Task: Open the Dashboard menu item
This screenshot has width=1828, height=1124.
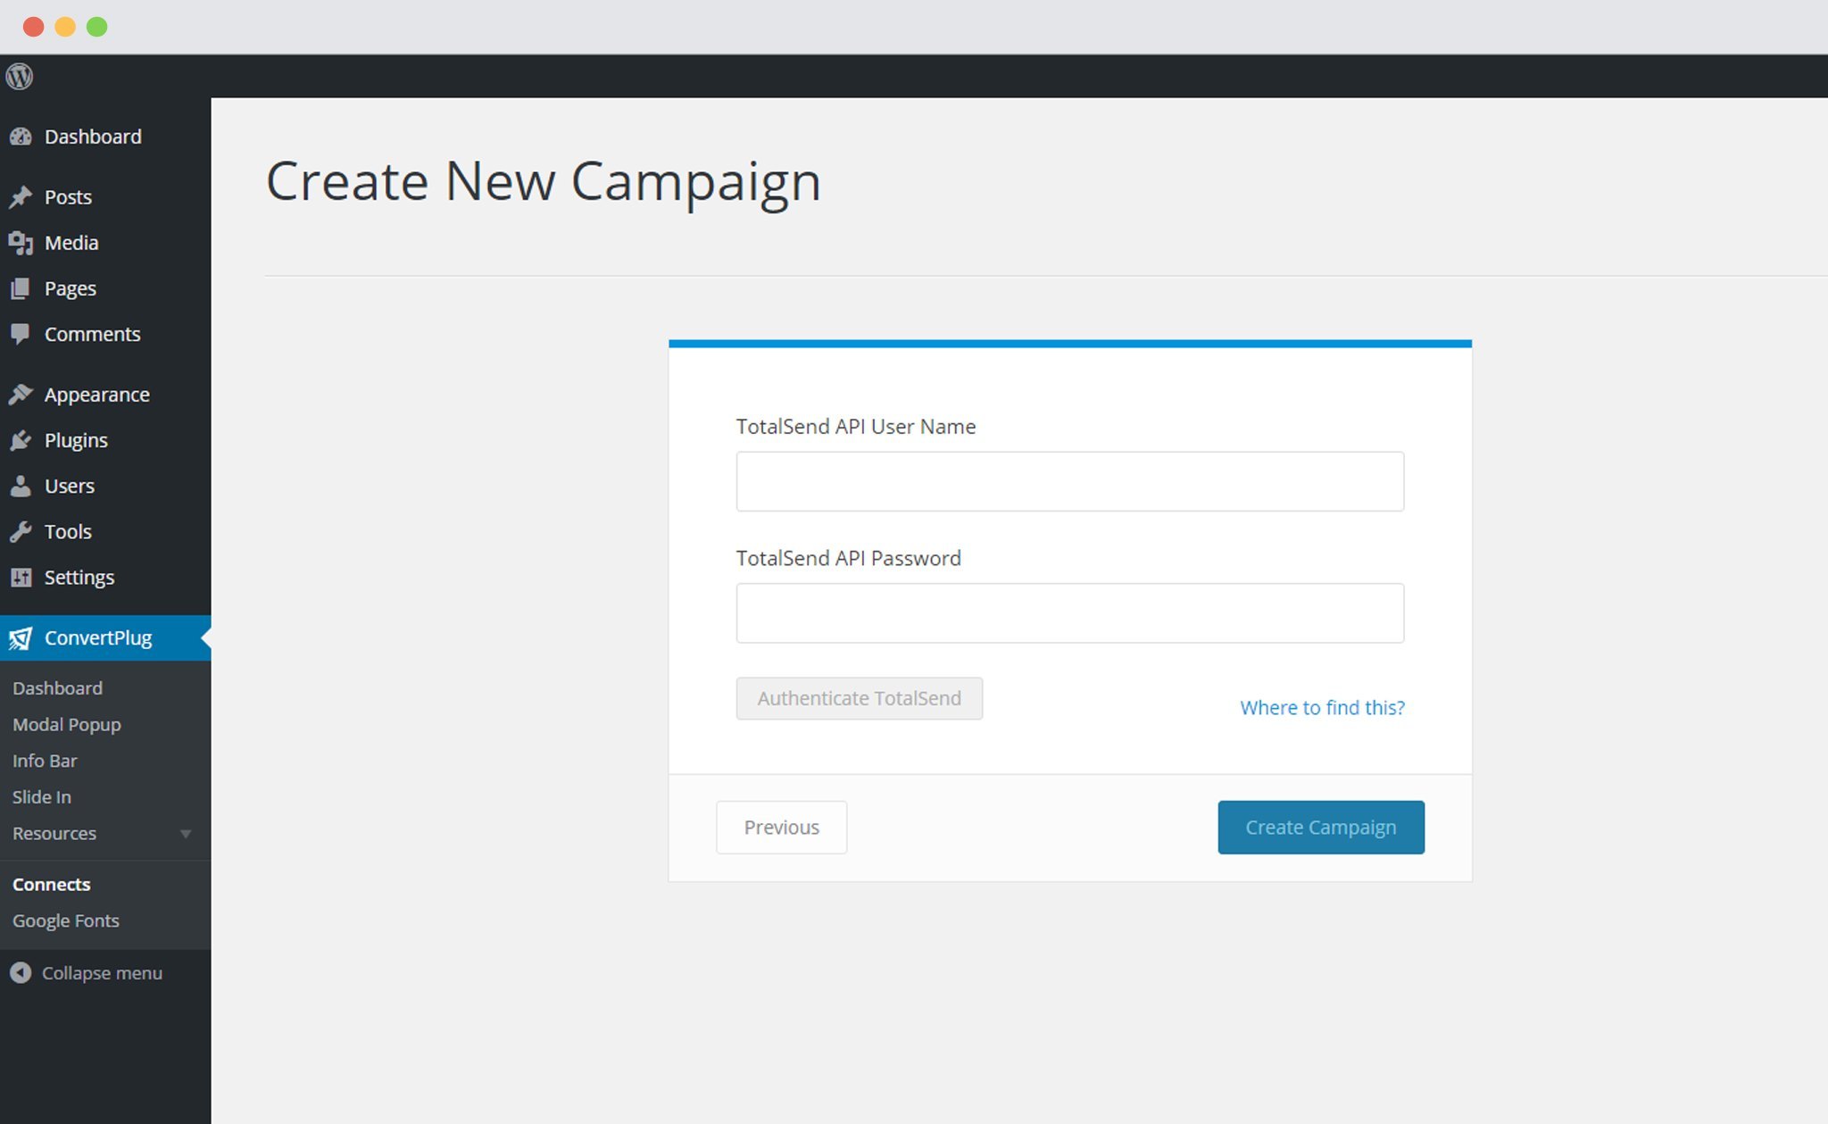Action: coord(91,136)
